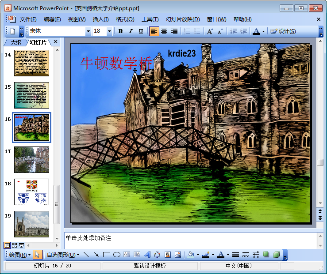Screen dimensions: 327x274
Task: Toggle Italic formatting
Action: [131, 31]
